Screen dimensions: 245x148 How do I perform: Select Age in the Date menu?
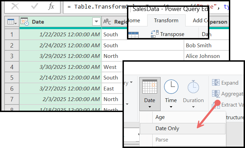click(160, 117)
